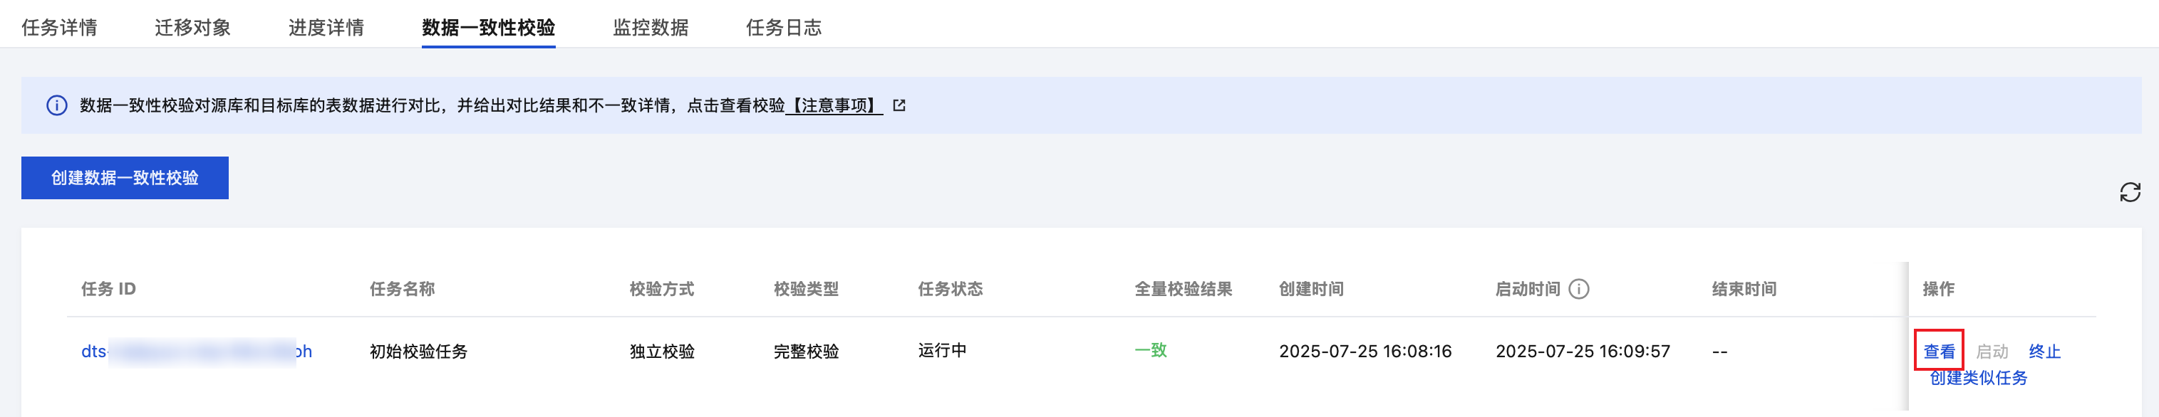Screen dimensions: 2159x417
Task: Click 查看 in the operations column
Action: point(1939,352)
